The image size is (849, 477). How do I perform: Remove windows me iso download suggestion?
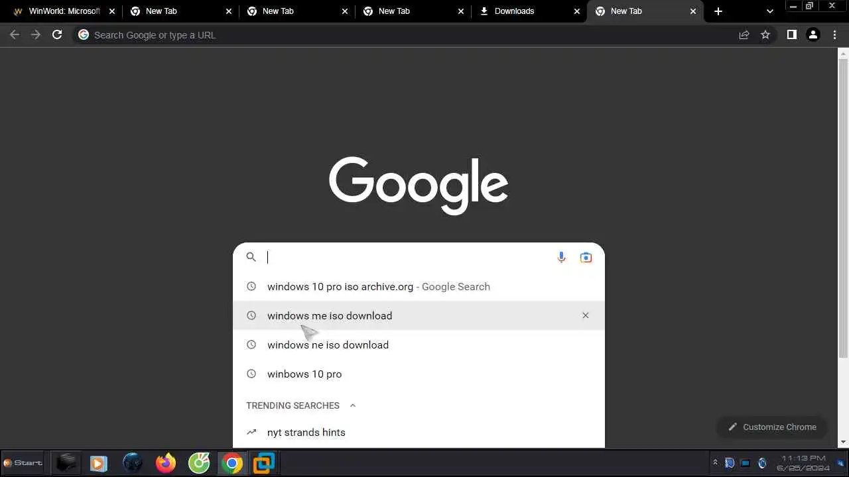[586, 315]
